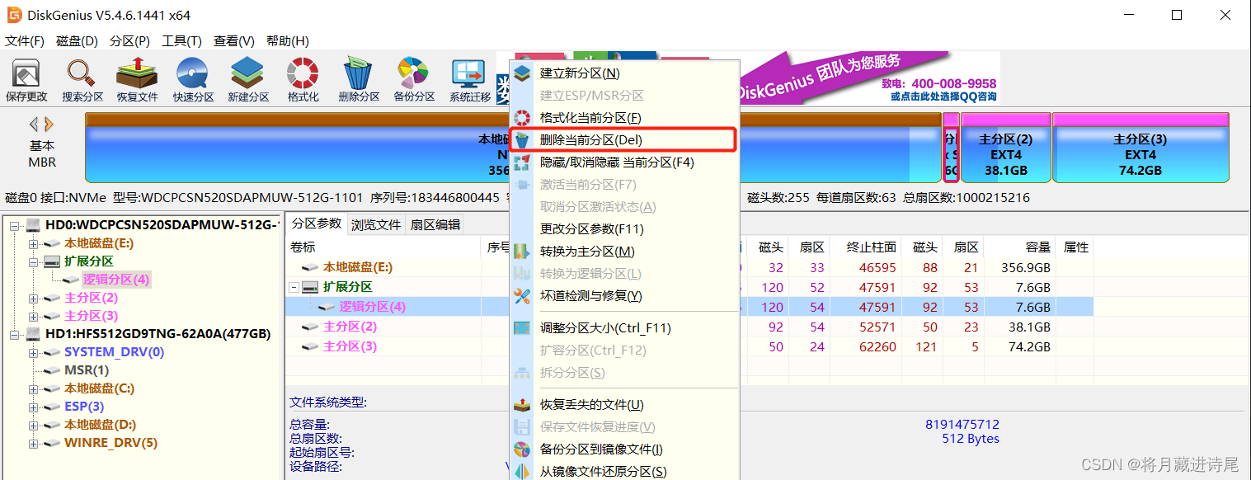Expand 本地磁盘(E:) in the disk tree

(x=33, y=243)
